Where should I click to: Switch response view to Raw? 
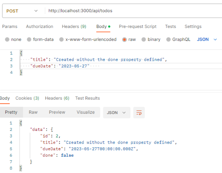coord(33,112)
